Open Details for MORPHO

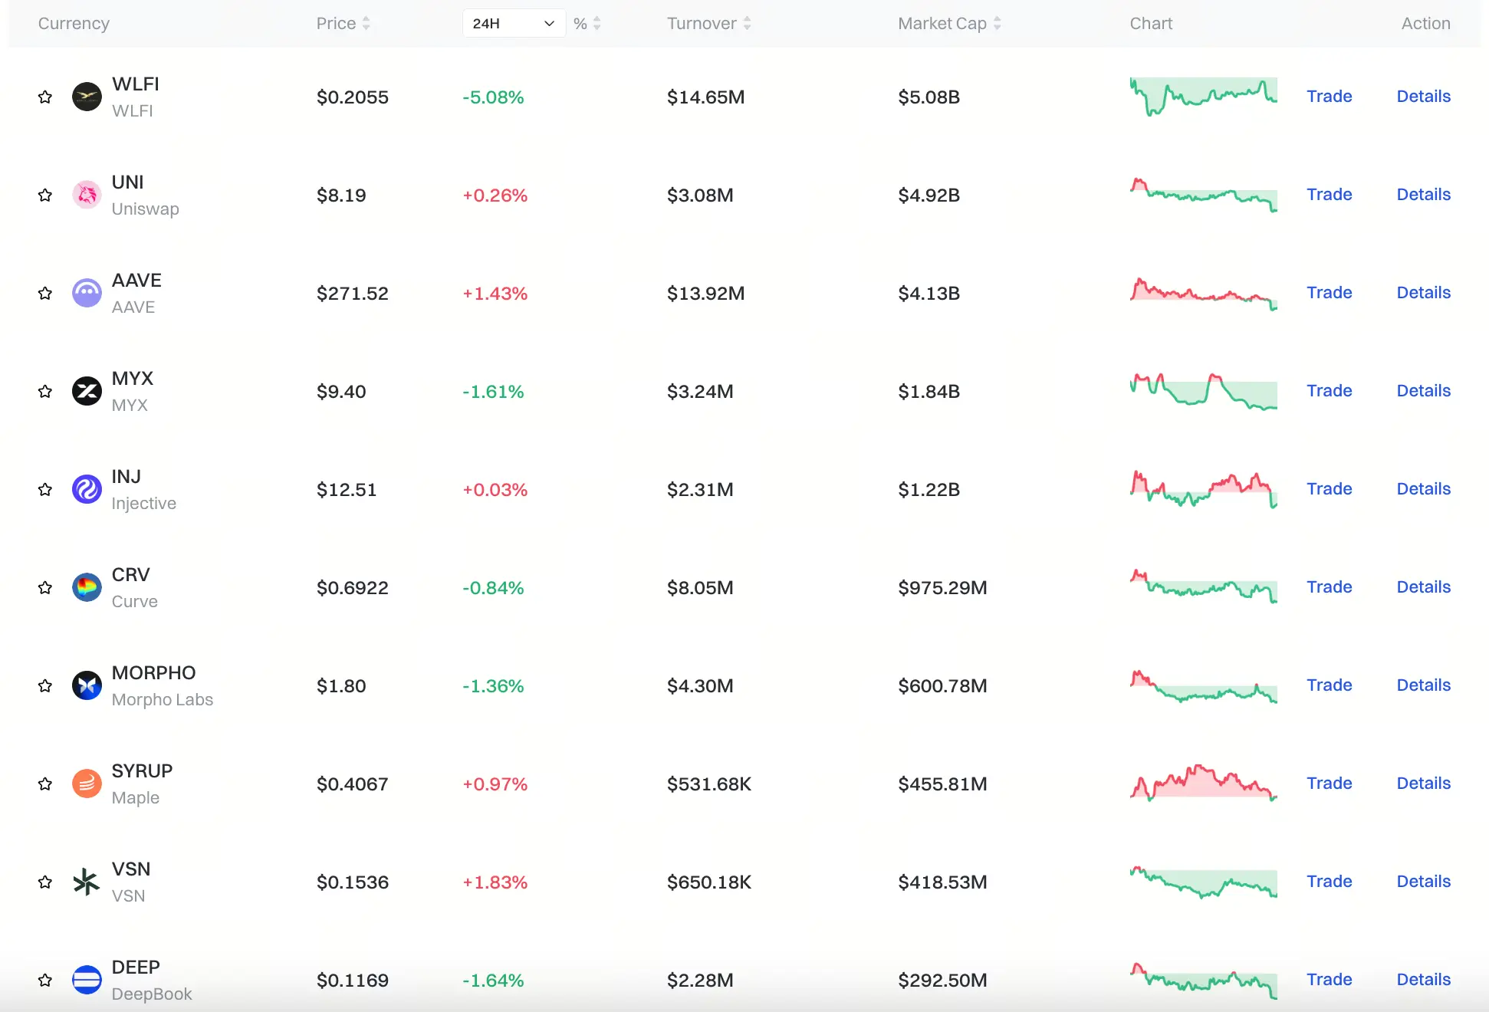click(1423, 685)
